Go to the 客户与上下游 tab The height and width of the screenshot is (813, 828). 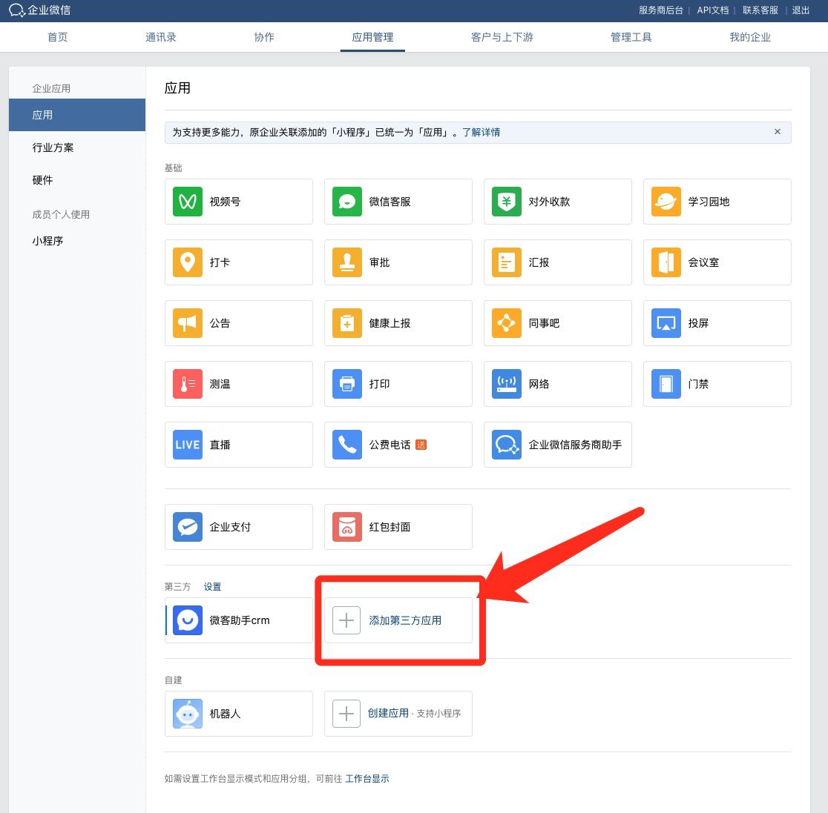coord(502,37)
